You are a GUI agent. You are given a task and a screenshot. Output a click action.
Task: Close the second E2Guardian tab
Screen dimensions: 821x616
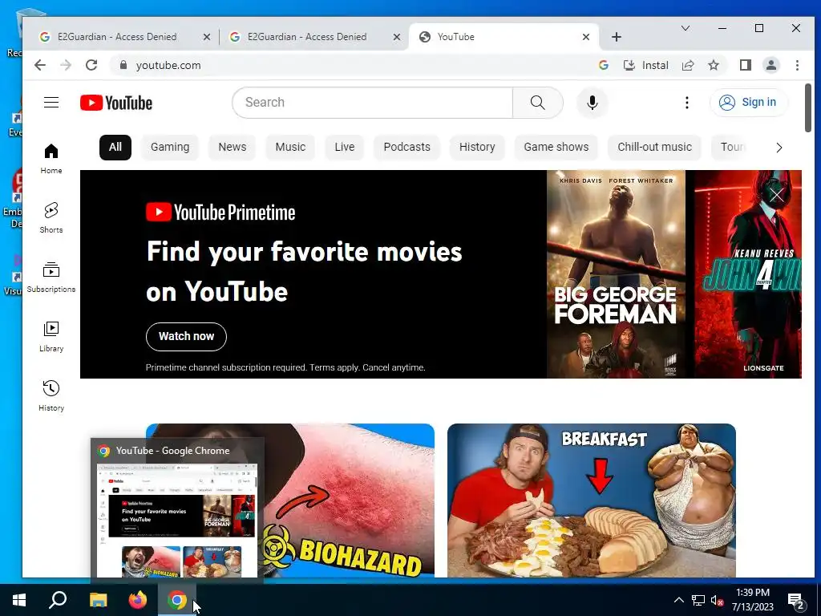pyautogui.click(x=397, y=37)
